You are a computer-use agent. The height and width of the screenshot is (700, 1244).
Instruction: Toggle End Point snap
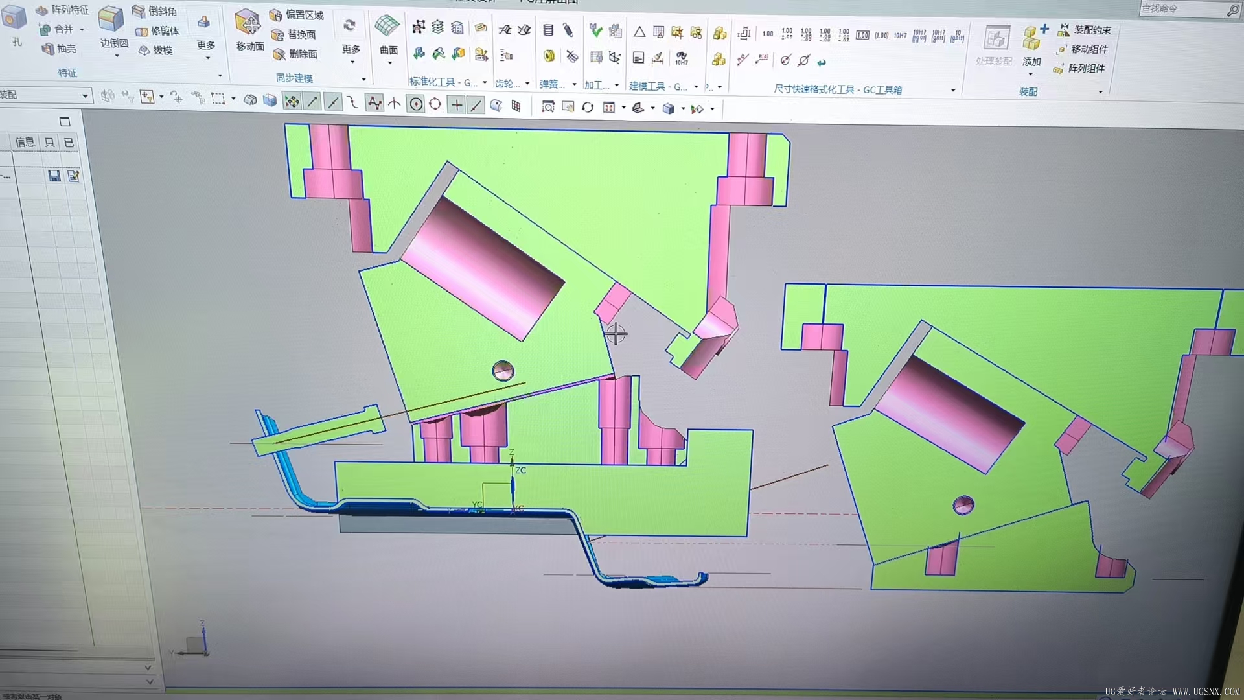tap(312, 101)
